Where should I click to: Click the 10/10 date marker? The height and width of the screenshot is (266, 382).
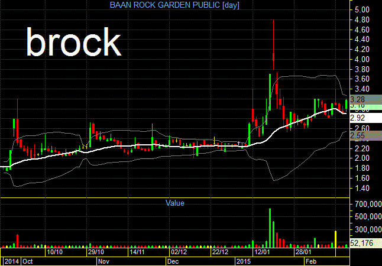[x=54, y=252]
